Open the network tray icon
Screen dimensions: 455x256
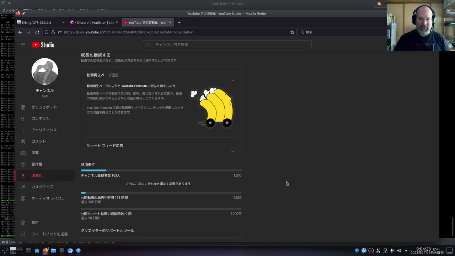[x=385, y=250]
